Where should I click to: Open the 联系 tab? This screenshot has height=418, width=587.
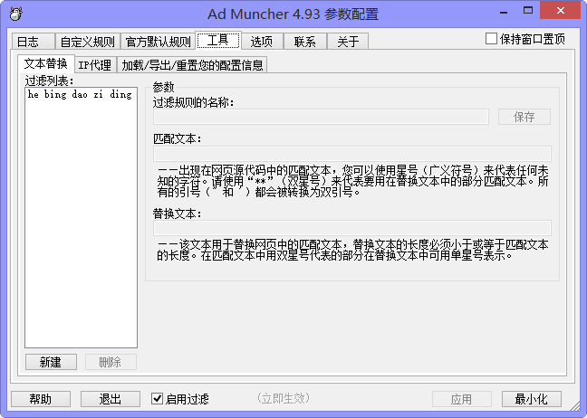coord(305,41)
